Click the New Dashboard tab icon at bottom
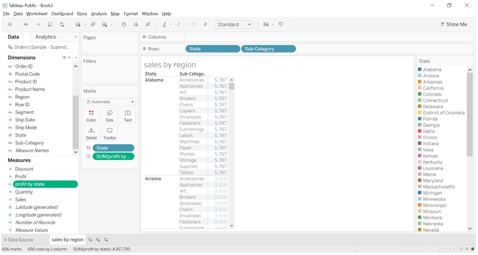This screenshot has width=478, height=255. coord(98,240)
